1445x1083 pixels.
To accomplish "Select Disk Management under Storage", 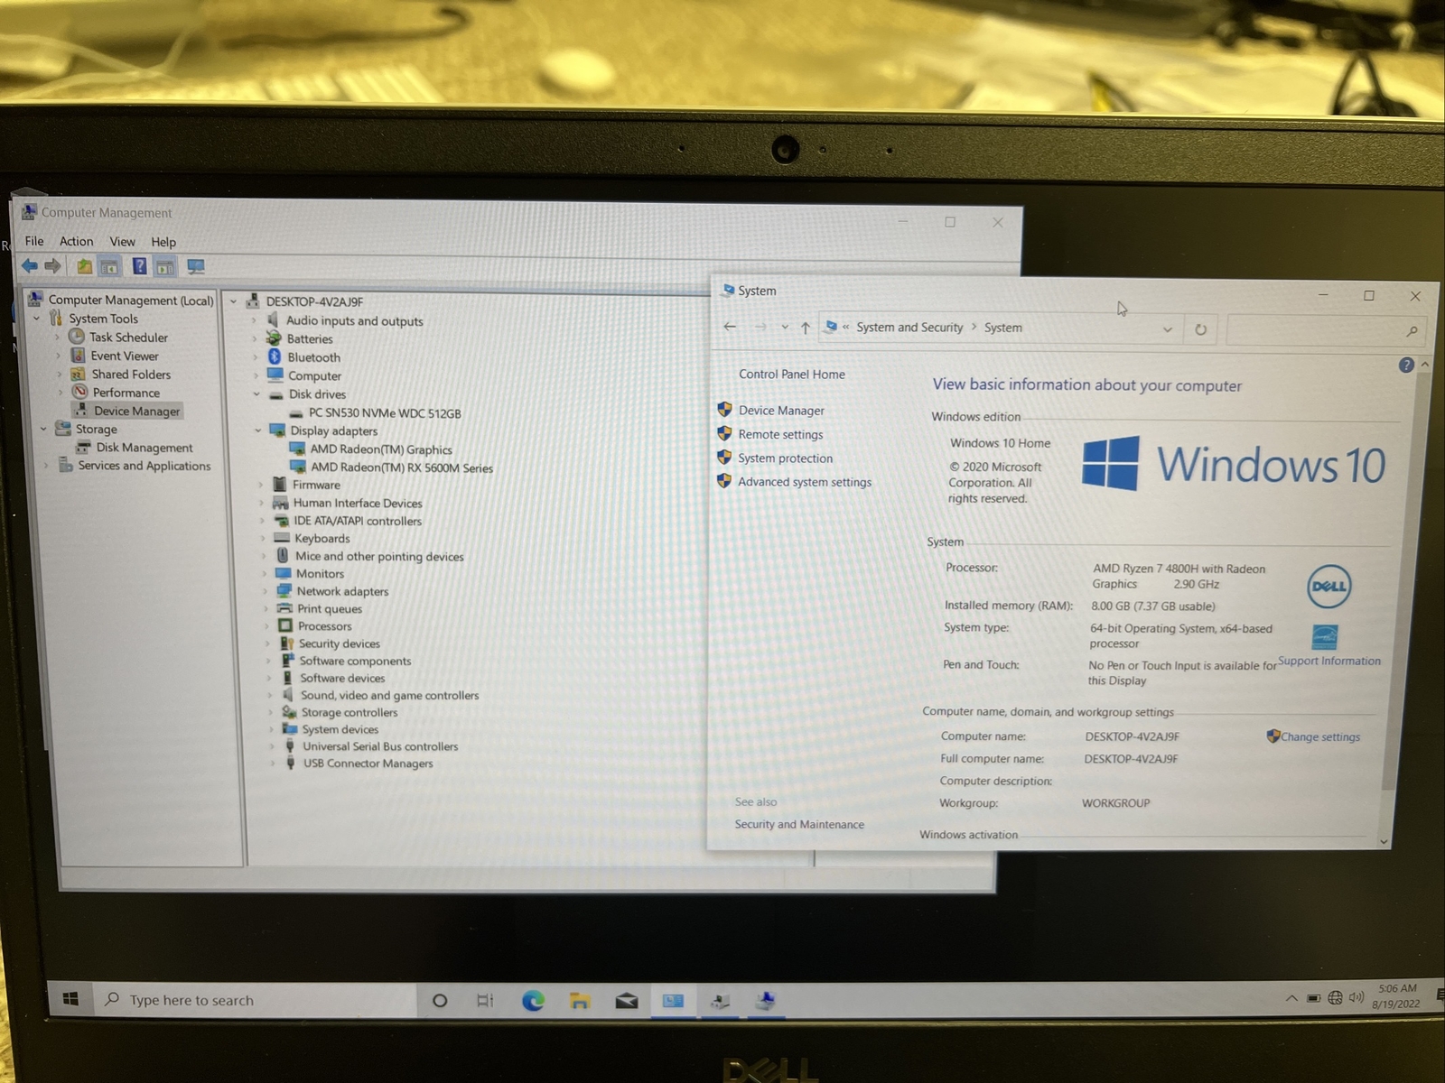I will tap(144, 448).
